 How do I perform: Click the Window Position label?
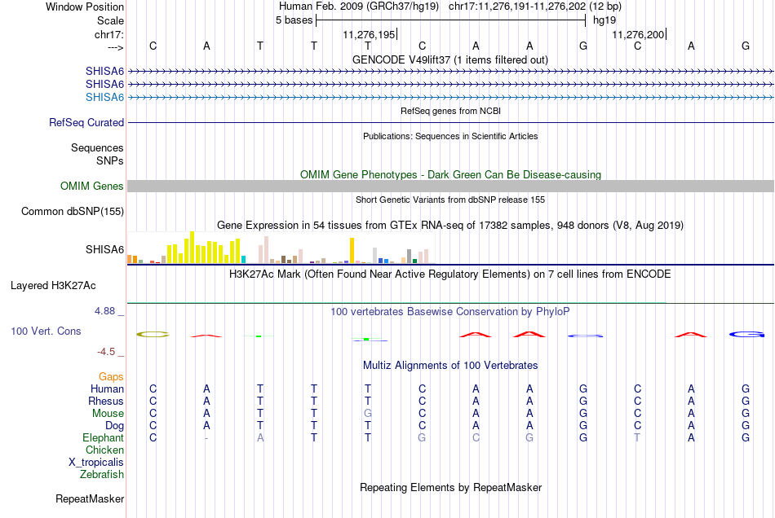85,7
